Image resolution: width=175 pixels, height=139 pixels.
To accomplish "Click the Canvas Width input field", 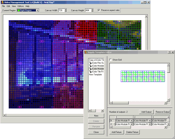I will [62, 10].
